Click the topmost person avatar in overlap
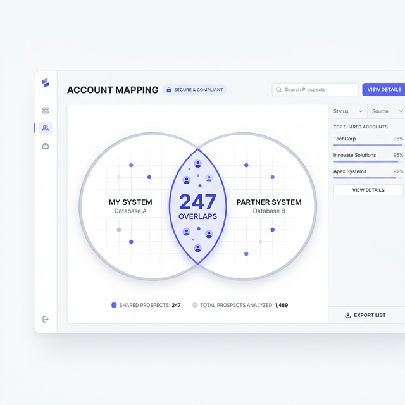 pos(198,164)
